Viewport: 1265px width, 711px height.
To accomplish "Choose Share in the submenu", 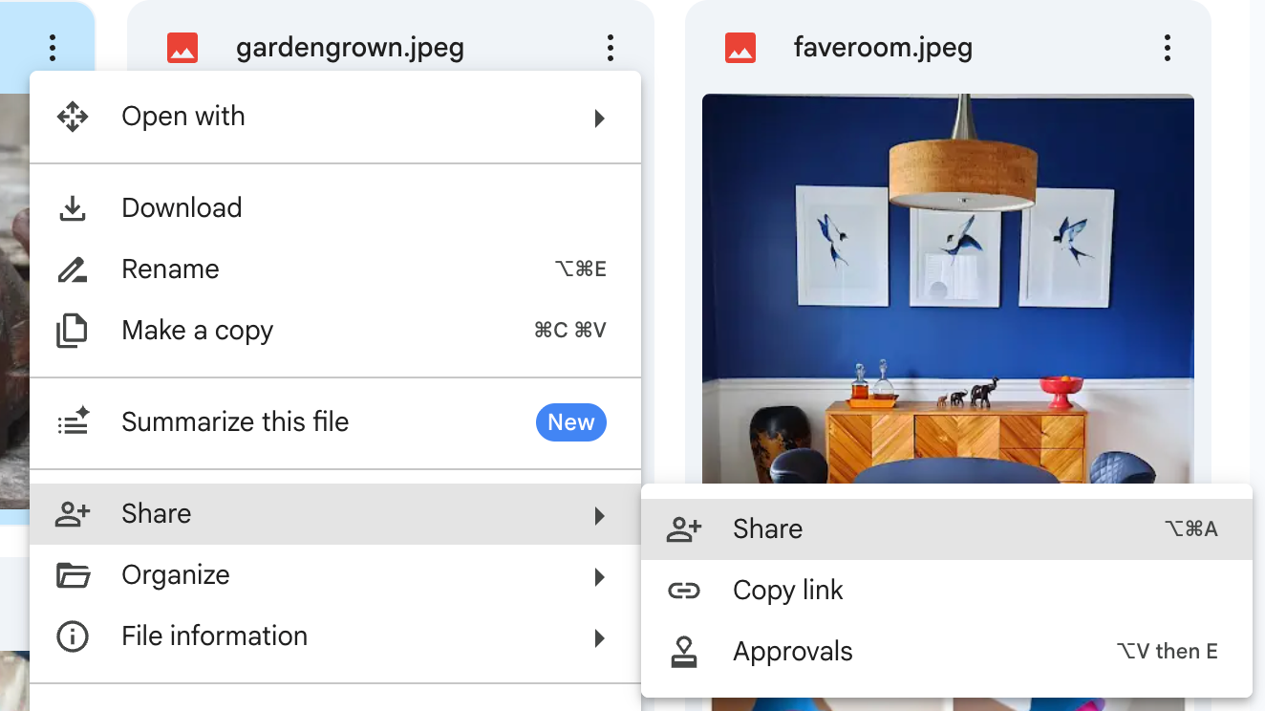I will click(x=767, y=529).
